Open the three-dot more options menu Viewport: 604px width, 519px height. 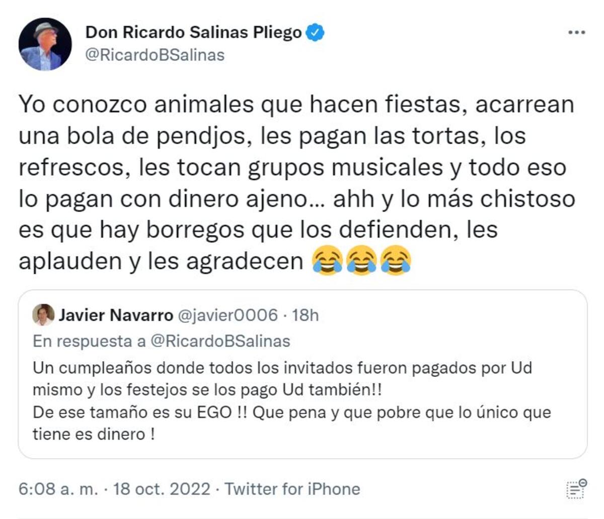576,33
